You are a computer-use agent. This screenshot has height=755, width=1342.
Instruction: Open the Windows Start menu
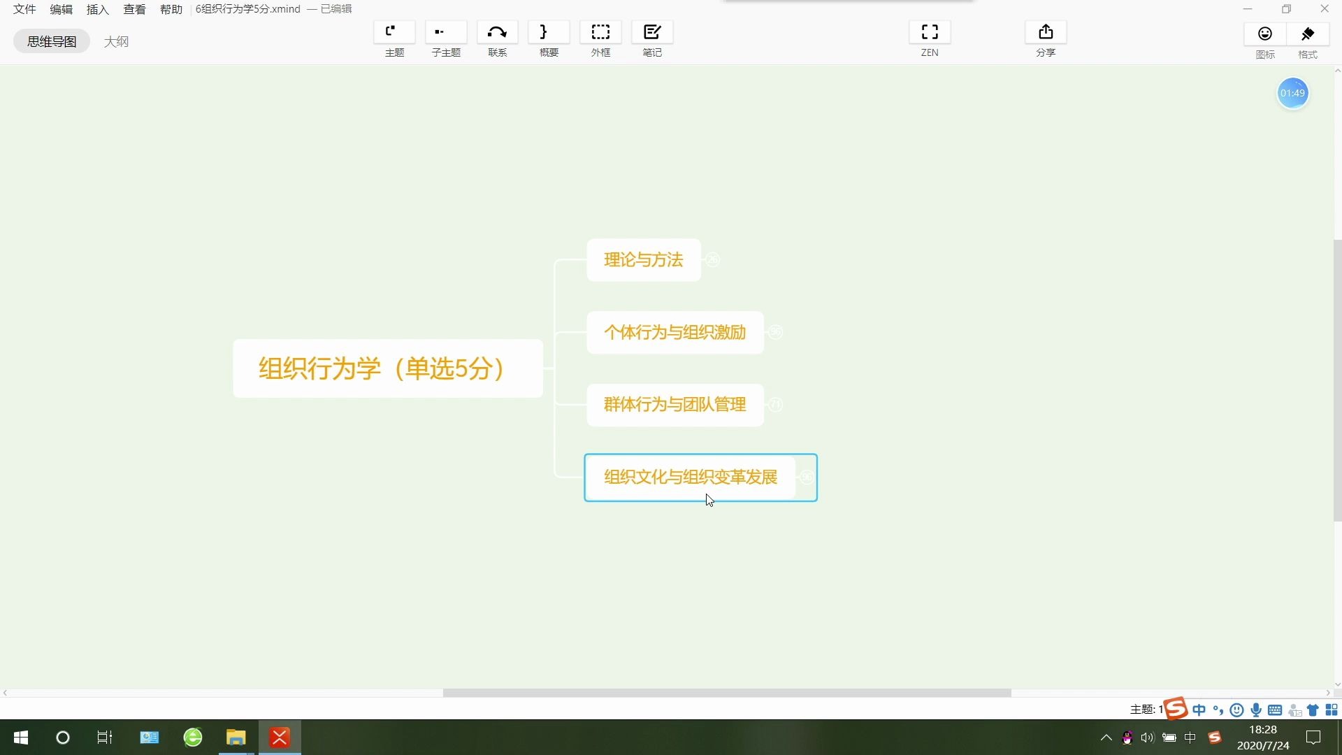(21, 738)
